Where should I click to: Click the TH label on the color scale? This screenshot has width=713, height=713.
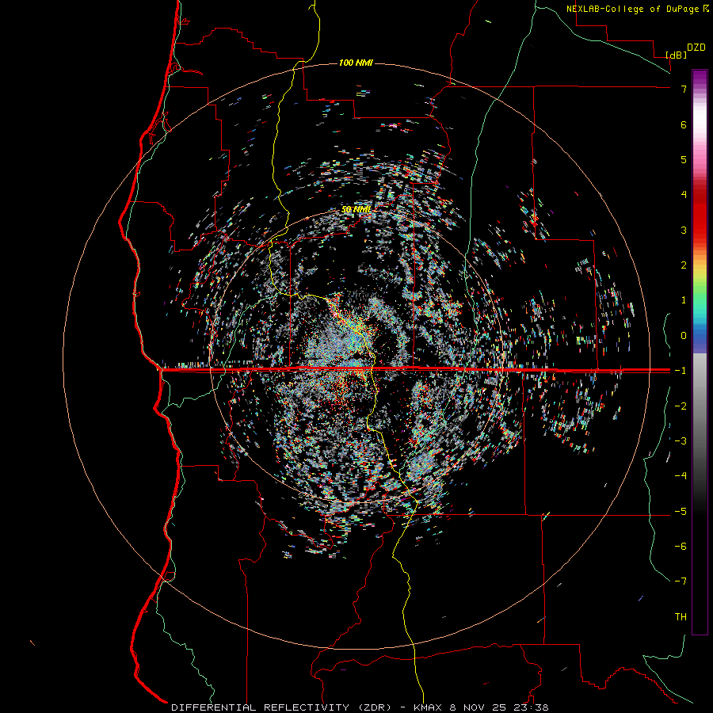tap(681, 617)
